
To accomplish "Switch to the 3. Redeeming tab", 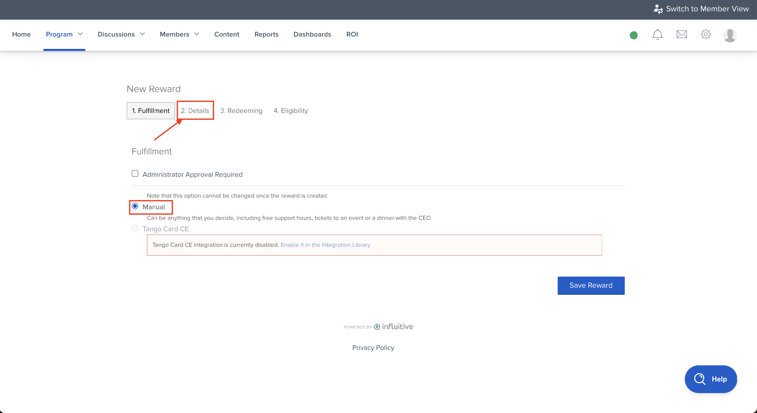I will click(241, 111).
